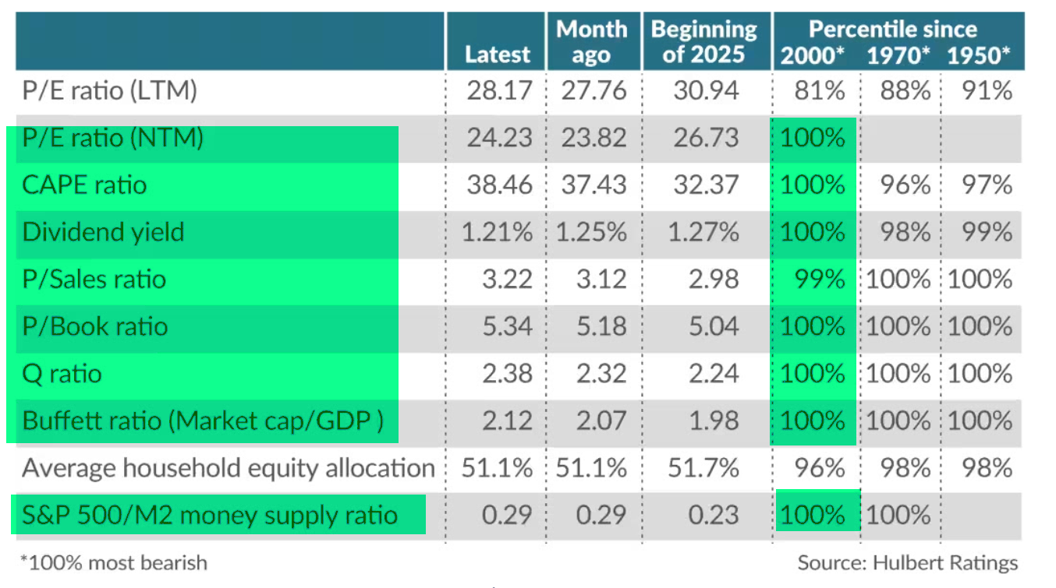Select the P/E ratio (LTM) row label
The width and height of the screenshot is (1056, 588).
[110, 91]
